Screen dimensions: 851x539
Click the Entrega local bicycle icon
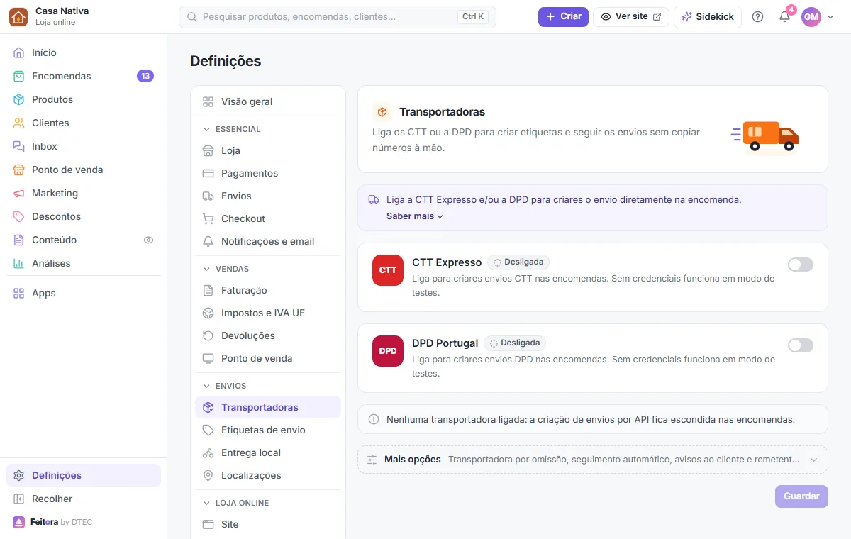(208, 452)
